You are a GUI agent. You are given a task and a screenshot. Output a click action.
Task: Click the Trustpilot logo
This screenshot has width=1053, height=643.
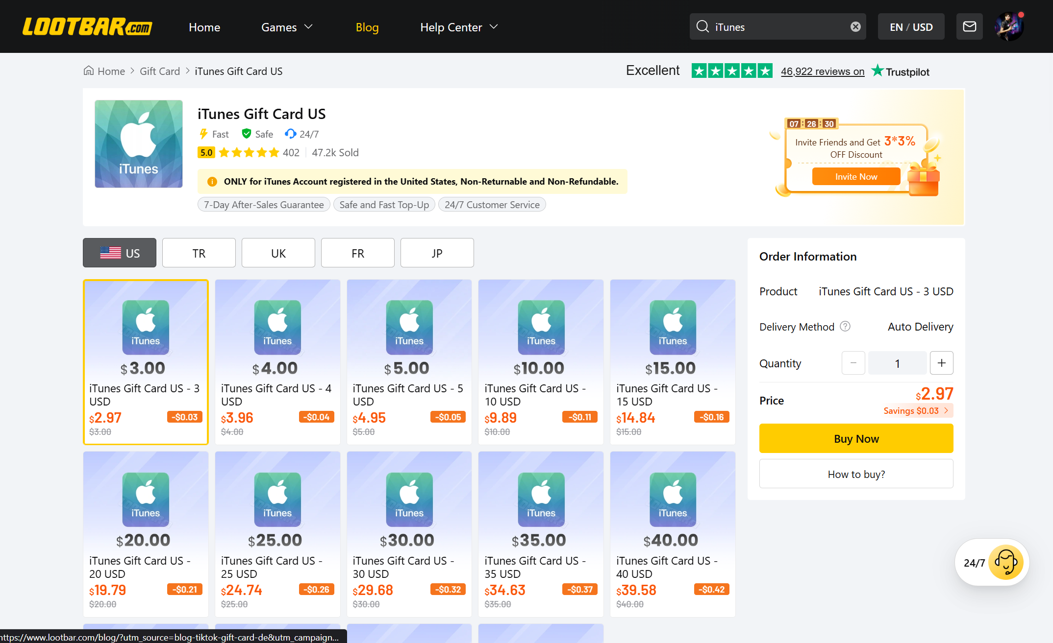point(900,71)
